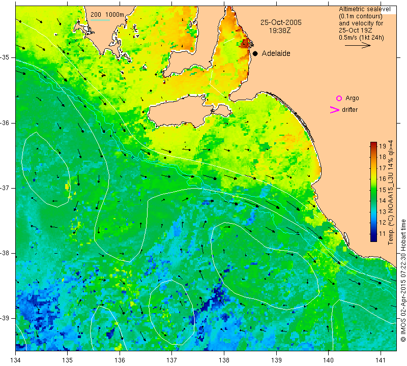Image resolution: width=407 pixels, height=366 pixels.
Task: Click the 17 value on temperature scale
Action: (x=383, y=168)
